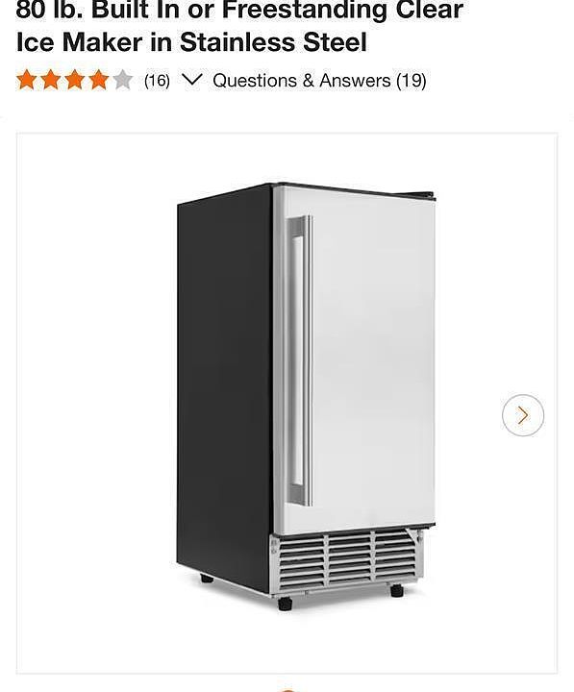Click the "Ice Maker in Stainless Steel" title line

click(x=191, y=42)
